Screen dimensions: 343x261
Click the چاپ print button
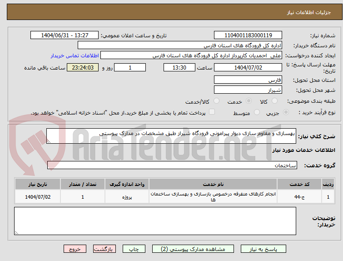tap(134, 249)
